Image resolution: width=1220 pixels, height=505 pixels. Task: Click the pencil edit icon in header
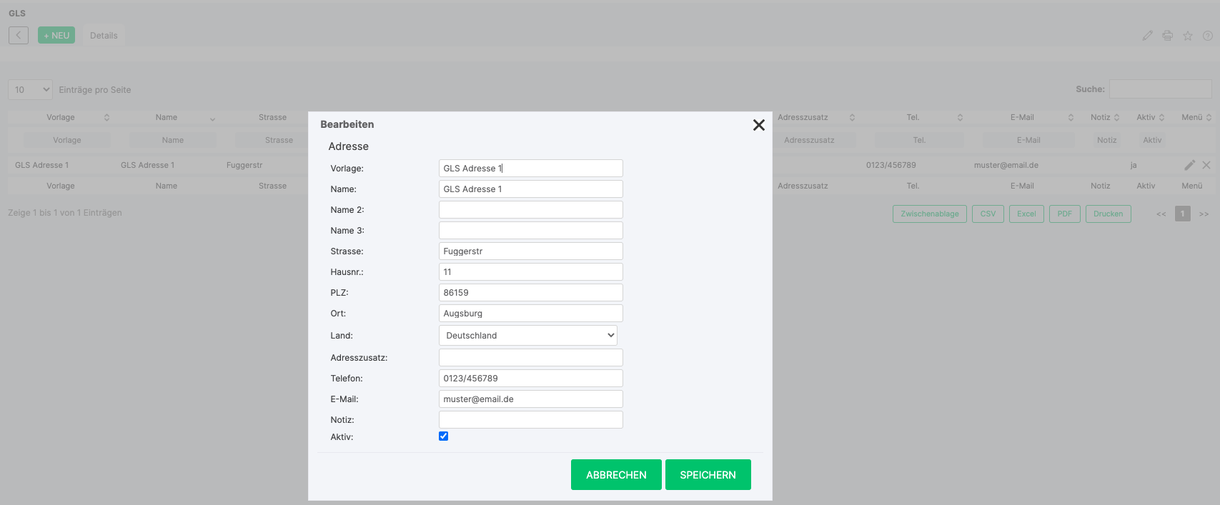[x=1147, y=36]
